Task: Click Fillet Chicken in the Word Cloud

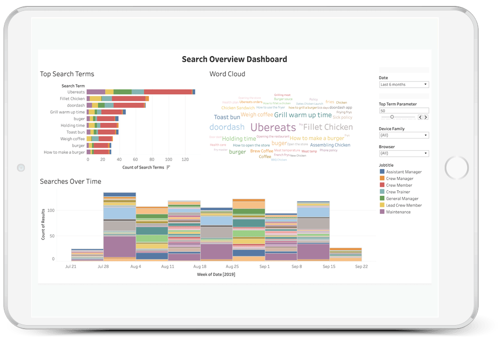Action: point(328,127)
